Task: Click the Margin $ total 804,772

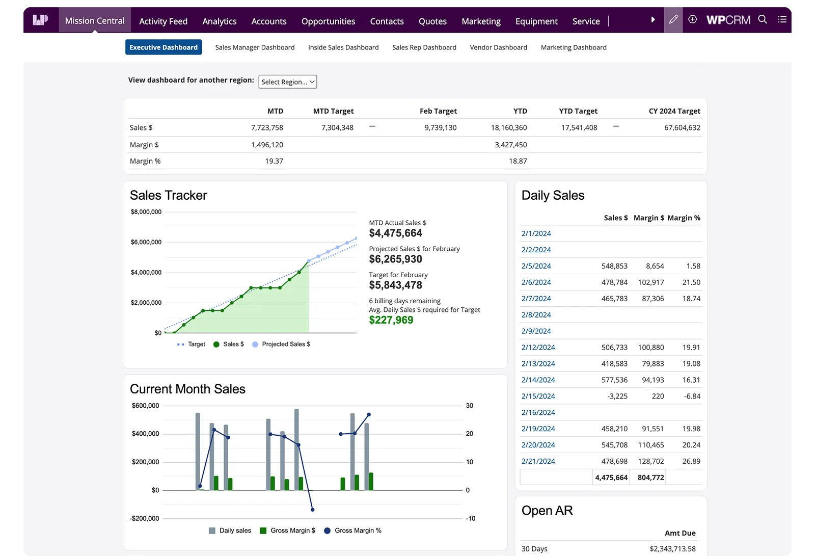Action: (x=651, y=478)
